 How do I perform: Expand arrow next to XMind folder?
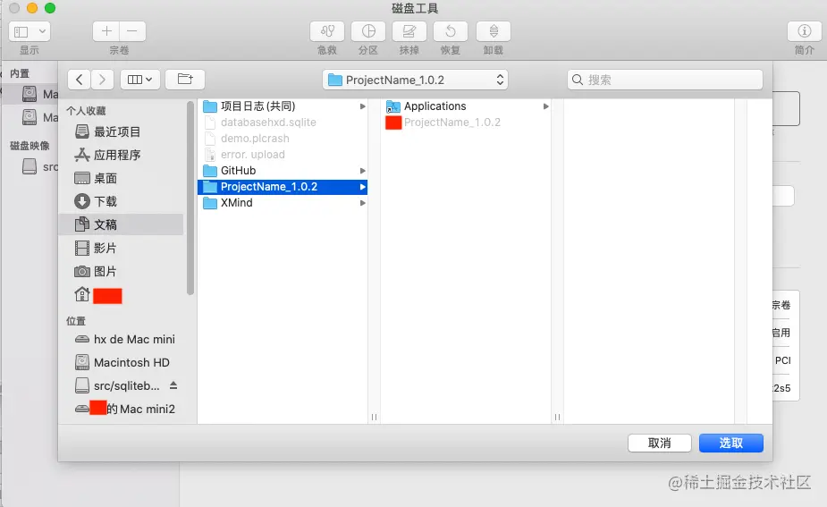point(362,203)
